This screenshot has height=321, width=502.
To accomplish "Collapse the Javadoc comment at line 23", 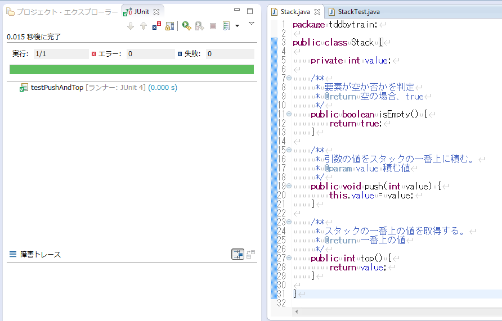I will tap(289, 222).
